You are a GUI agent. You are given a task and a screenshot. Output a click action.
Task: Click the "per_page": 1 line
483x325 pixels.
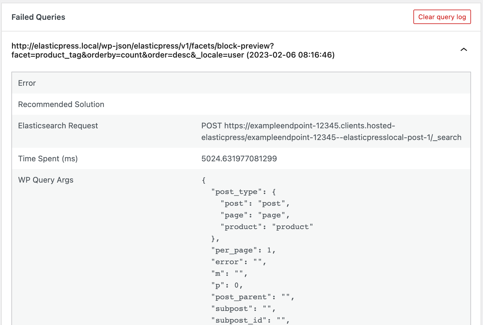[243, 250]
